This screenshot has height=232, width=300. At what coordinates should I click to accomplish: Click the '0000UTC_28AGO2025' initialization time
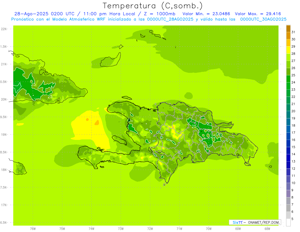170,19
